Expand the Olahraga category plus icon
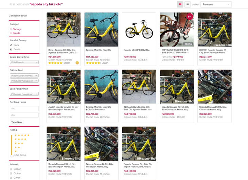 pyautogui.click(x=11, y=29)
